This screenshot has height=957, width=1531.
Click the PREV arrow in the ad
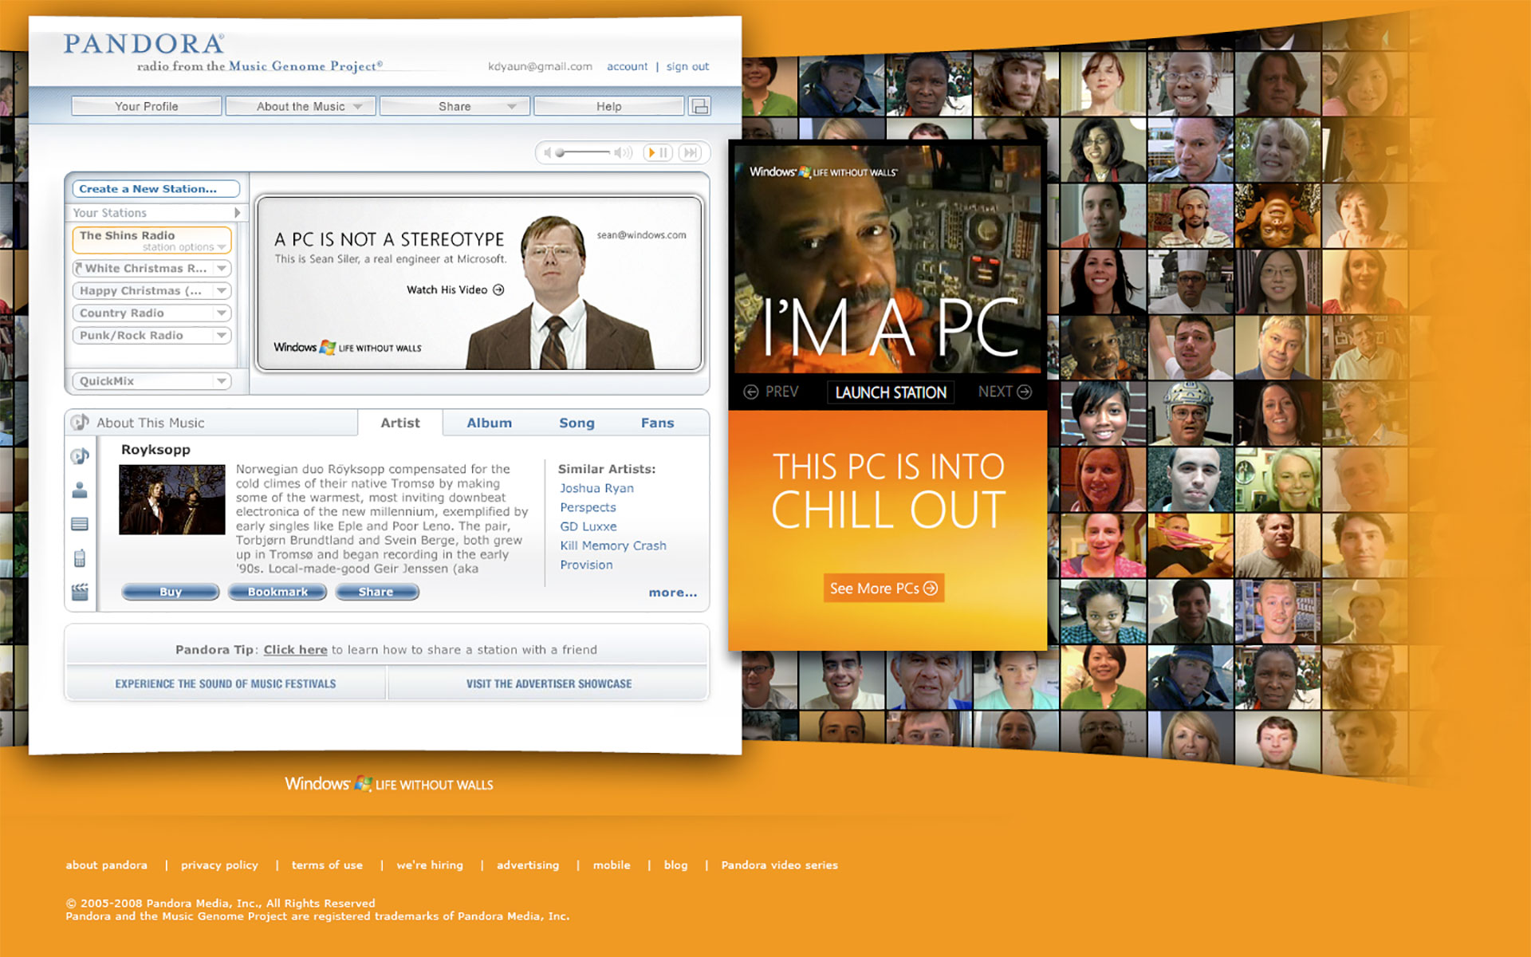[751, 392]
